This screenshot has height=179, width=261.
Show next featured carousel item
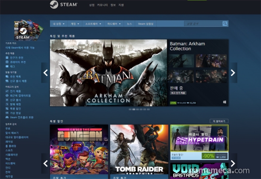(233, 73)
